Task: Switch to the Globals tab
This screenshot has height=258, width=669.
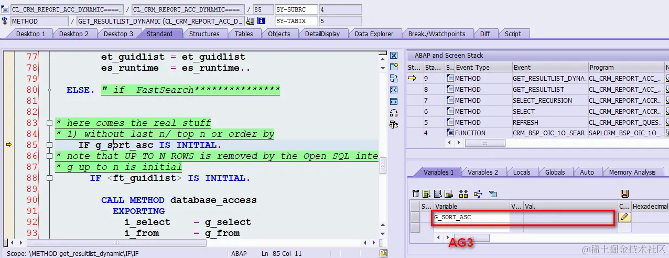Action: point(555,172)
